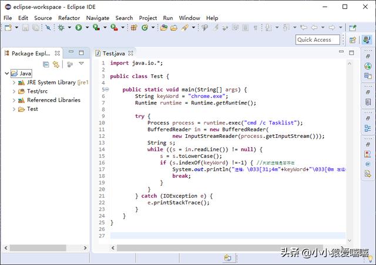
Task: Click the New file wizard icon
Action: tap(8, 28)
